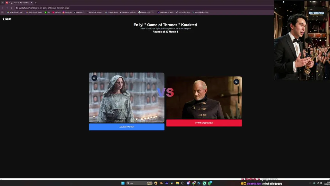Open the taskbar clock and date
This screenshot has height=186, width=330.
pos(327,183)
